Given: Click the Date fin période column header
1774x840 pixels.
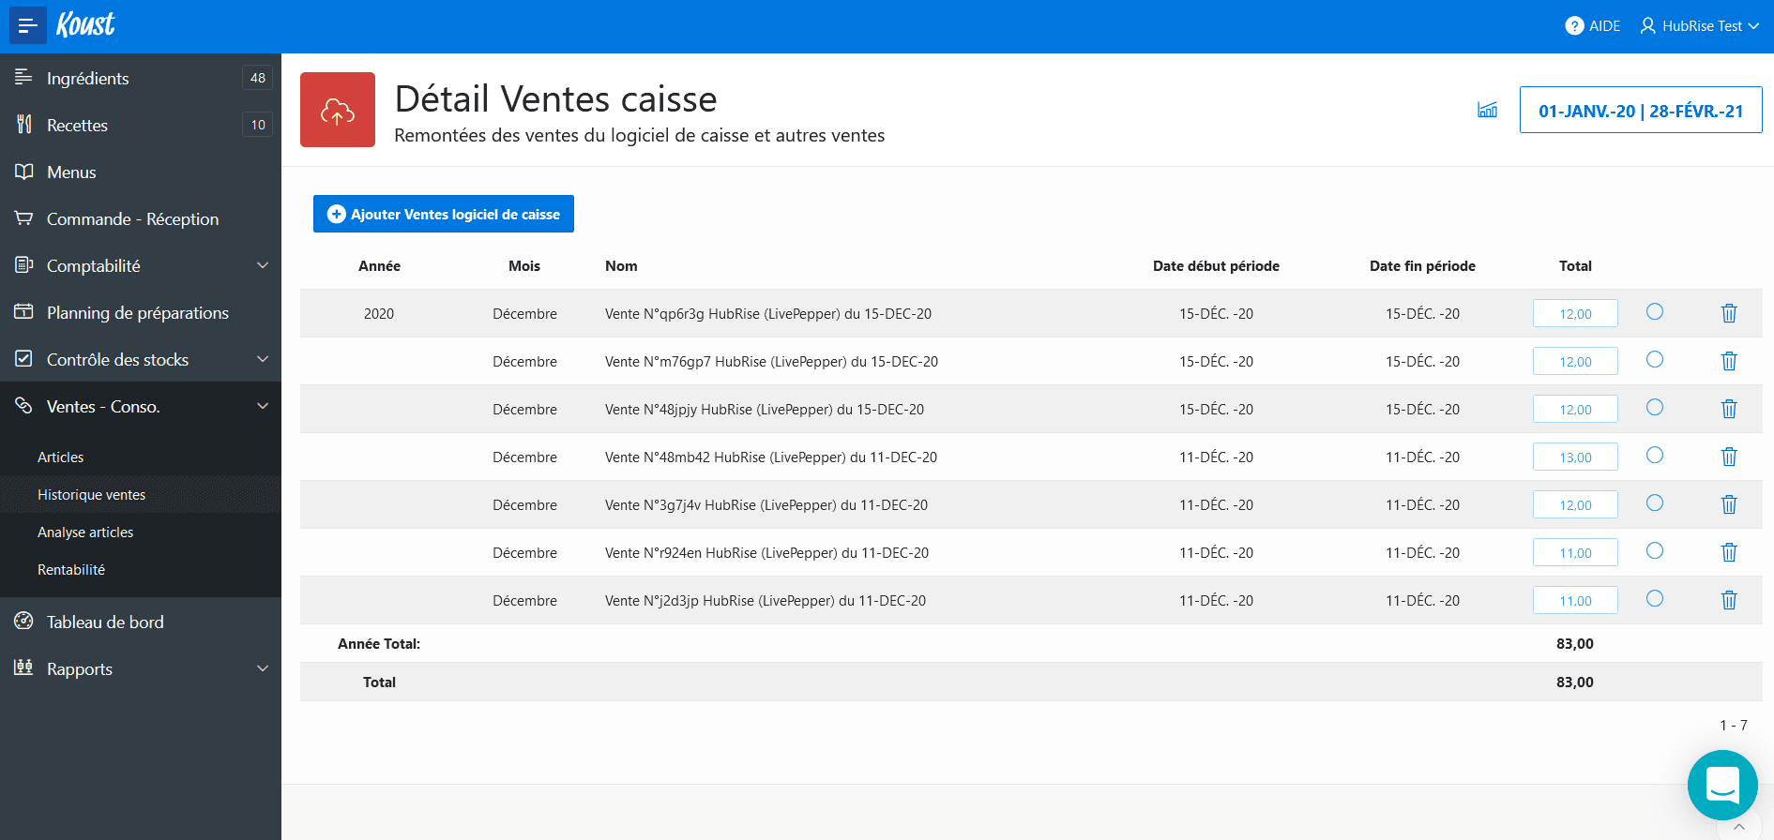Looking at the screenshot, I should coord(1422,265).
